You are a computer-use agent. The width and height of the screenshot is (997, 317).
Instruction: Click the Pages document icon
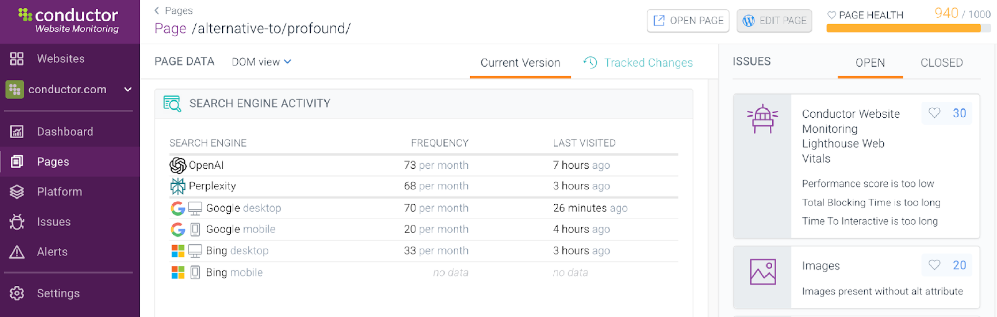pyautogui.click(x=17, y=162)
